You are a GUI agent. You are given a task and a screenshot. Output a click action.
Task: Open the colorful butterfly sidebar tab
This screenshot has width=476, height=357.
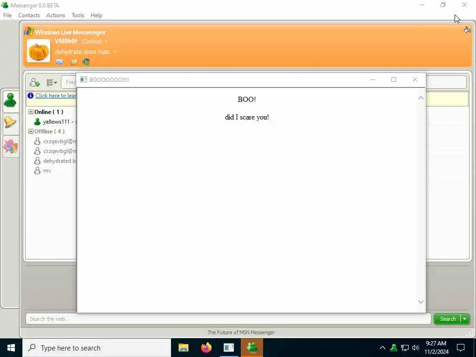[x=10, y=146]
